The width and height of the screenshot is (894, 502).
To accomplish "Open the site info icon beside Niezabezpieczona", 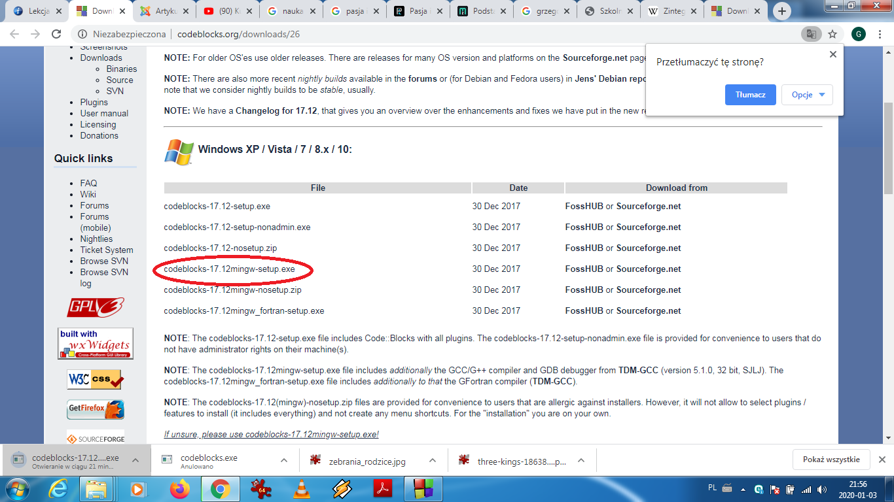I will [82, 34].
